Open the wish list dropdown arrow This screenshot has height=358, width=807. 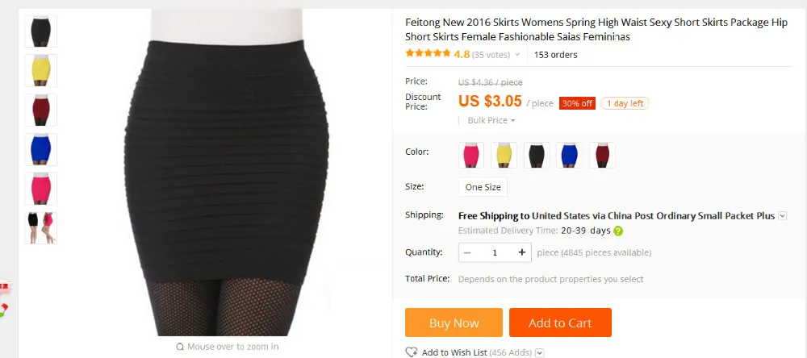click(539, 353)
